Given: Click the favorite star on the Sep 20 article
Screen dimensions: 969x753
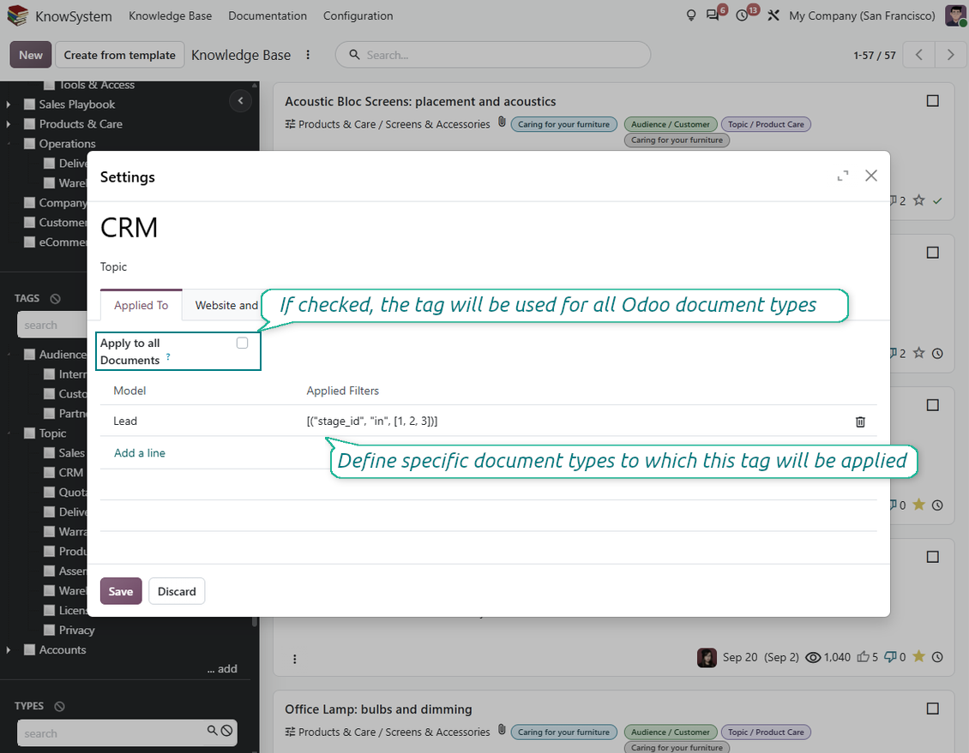Looking at the screenshot, I should pyautogui.click(x=919, y=656).
